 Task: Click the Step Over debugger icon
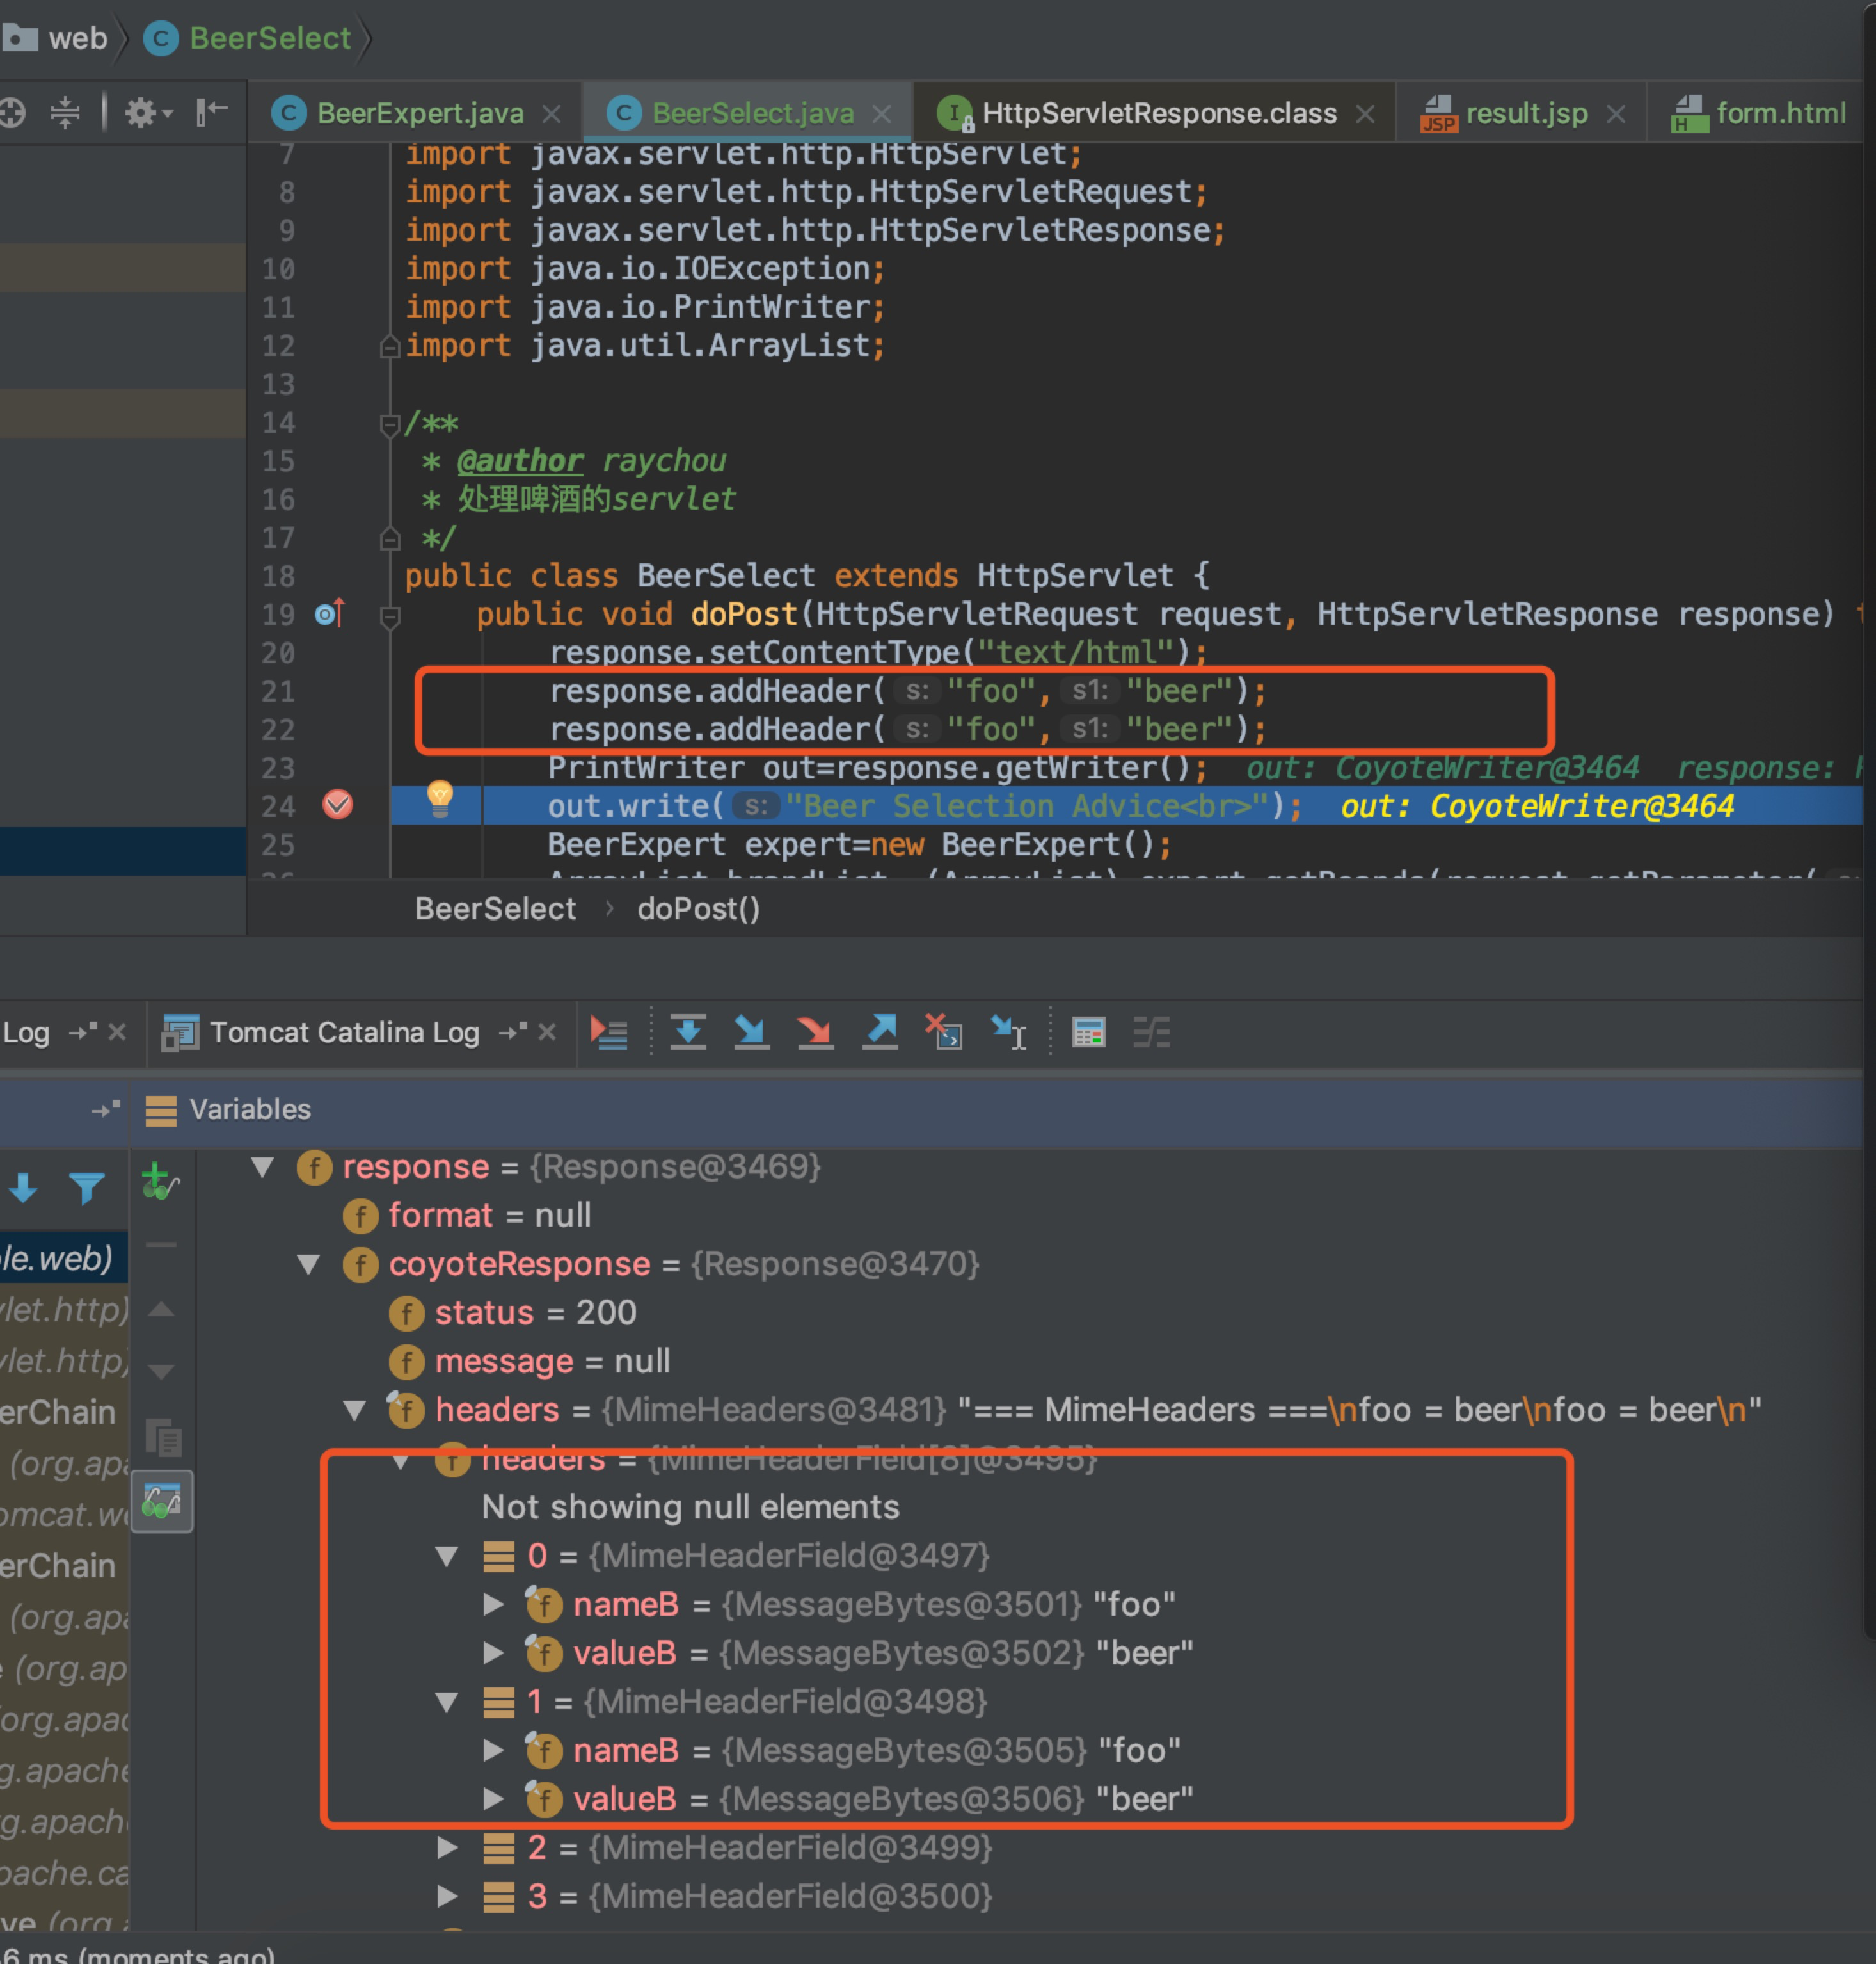pyautogui.click(x=688, y=1031)
